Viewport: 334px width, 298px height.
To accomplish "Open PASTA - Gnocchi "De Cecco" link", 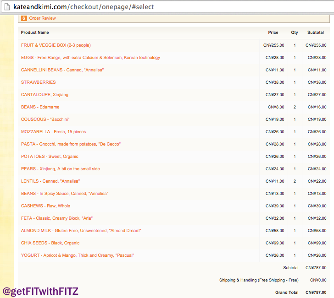I will tap(71, 144).
